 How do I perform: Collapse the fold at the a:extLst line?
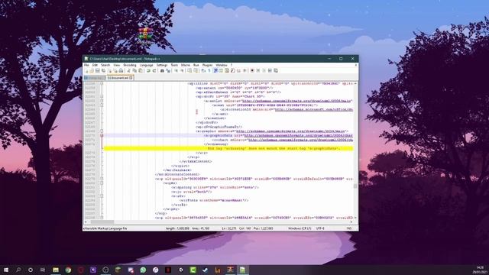click(x=102, y=101)
